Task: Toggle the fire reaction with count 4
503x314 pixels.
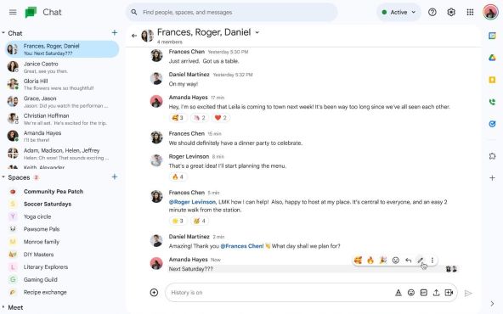Action: [178, 177]
